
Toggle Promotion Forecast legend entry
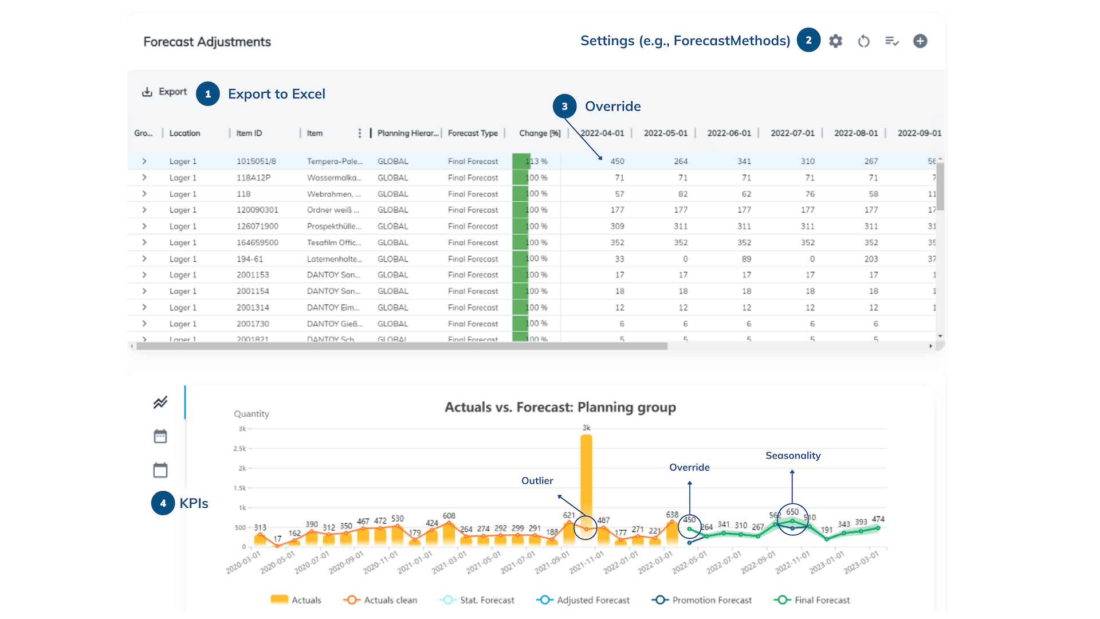point(701,600)
